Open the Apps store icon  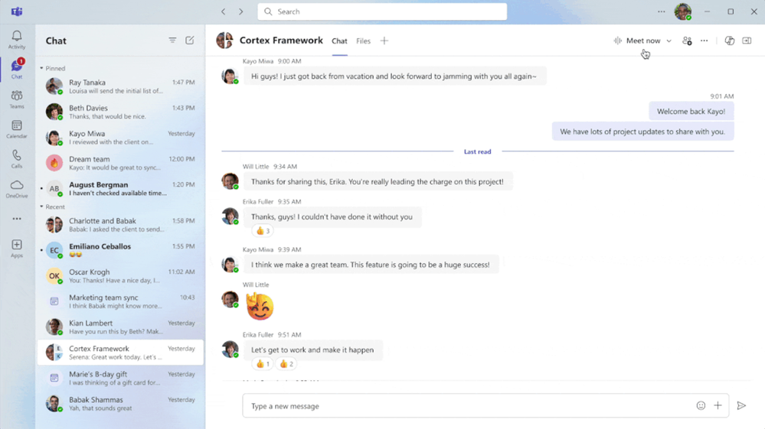(17, 249)
